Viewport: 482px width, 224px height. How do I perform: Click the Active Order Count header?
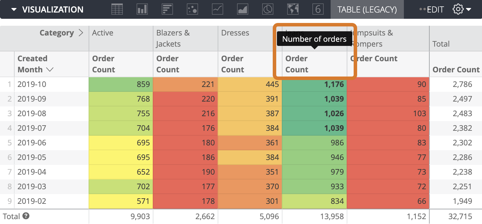coord(103,64)
